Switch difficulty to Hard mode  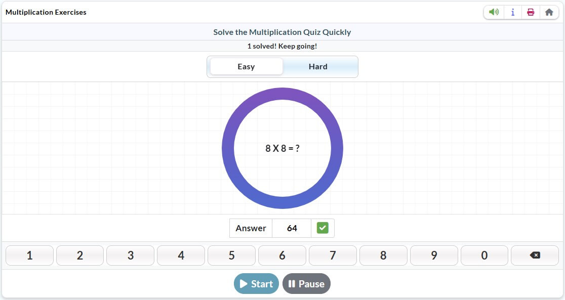(318, 66)
